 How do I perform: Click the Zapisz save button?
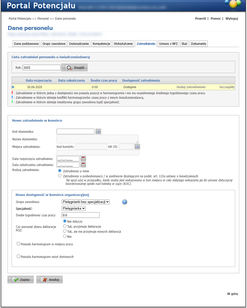21,280
